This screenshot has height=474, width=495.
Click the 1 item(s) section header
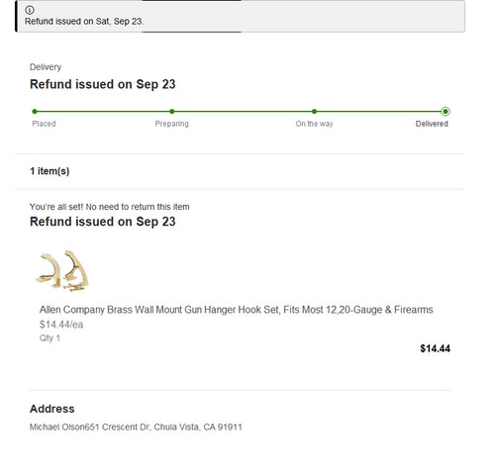(49, 171)
